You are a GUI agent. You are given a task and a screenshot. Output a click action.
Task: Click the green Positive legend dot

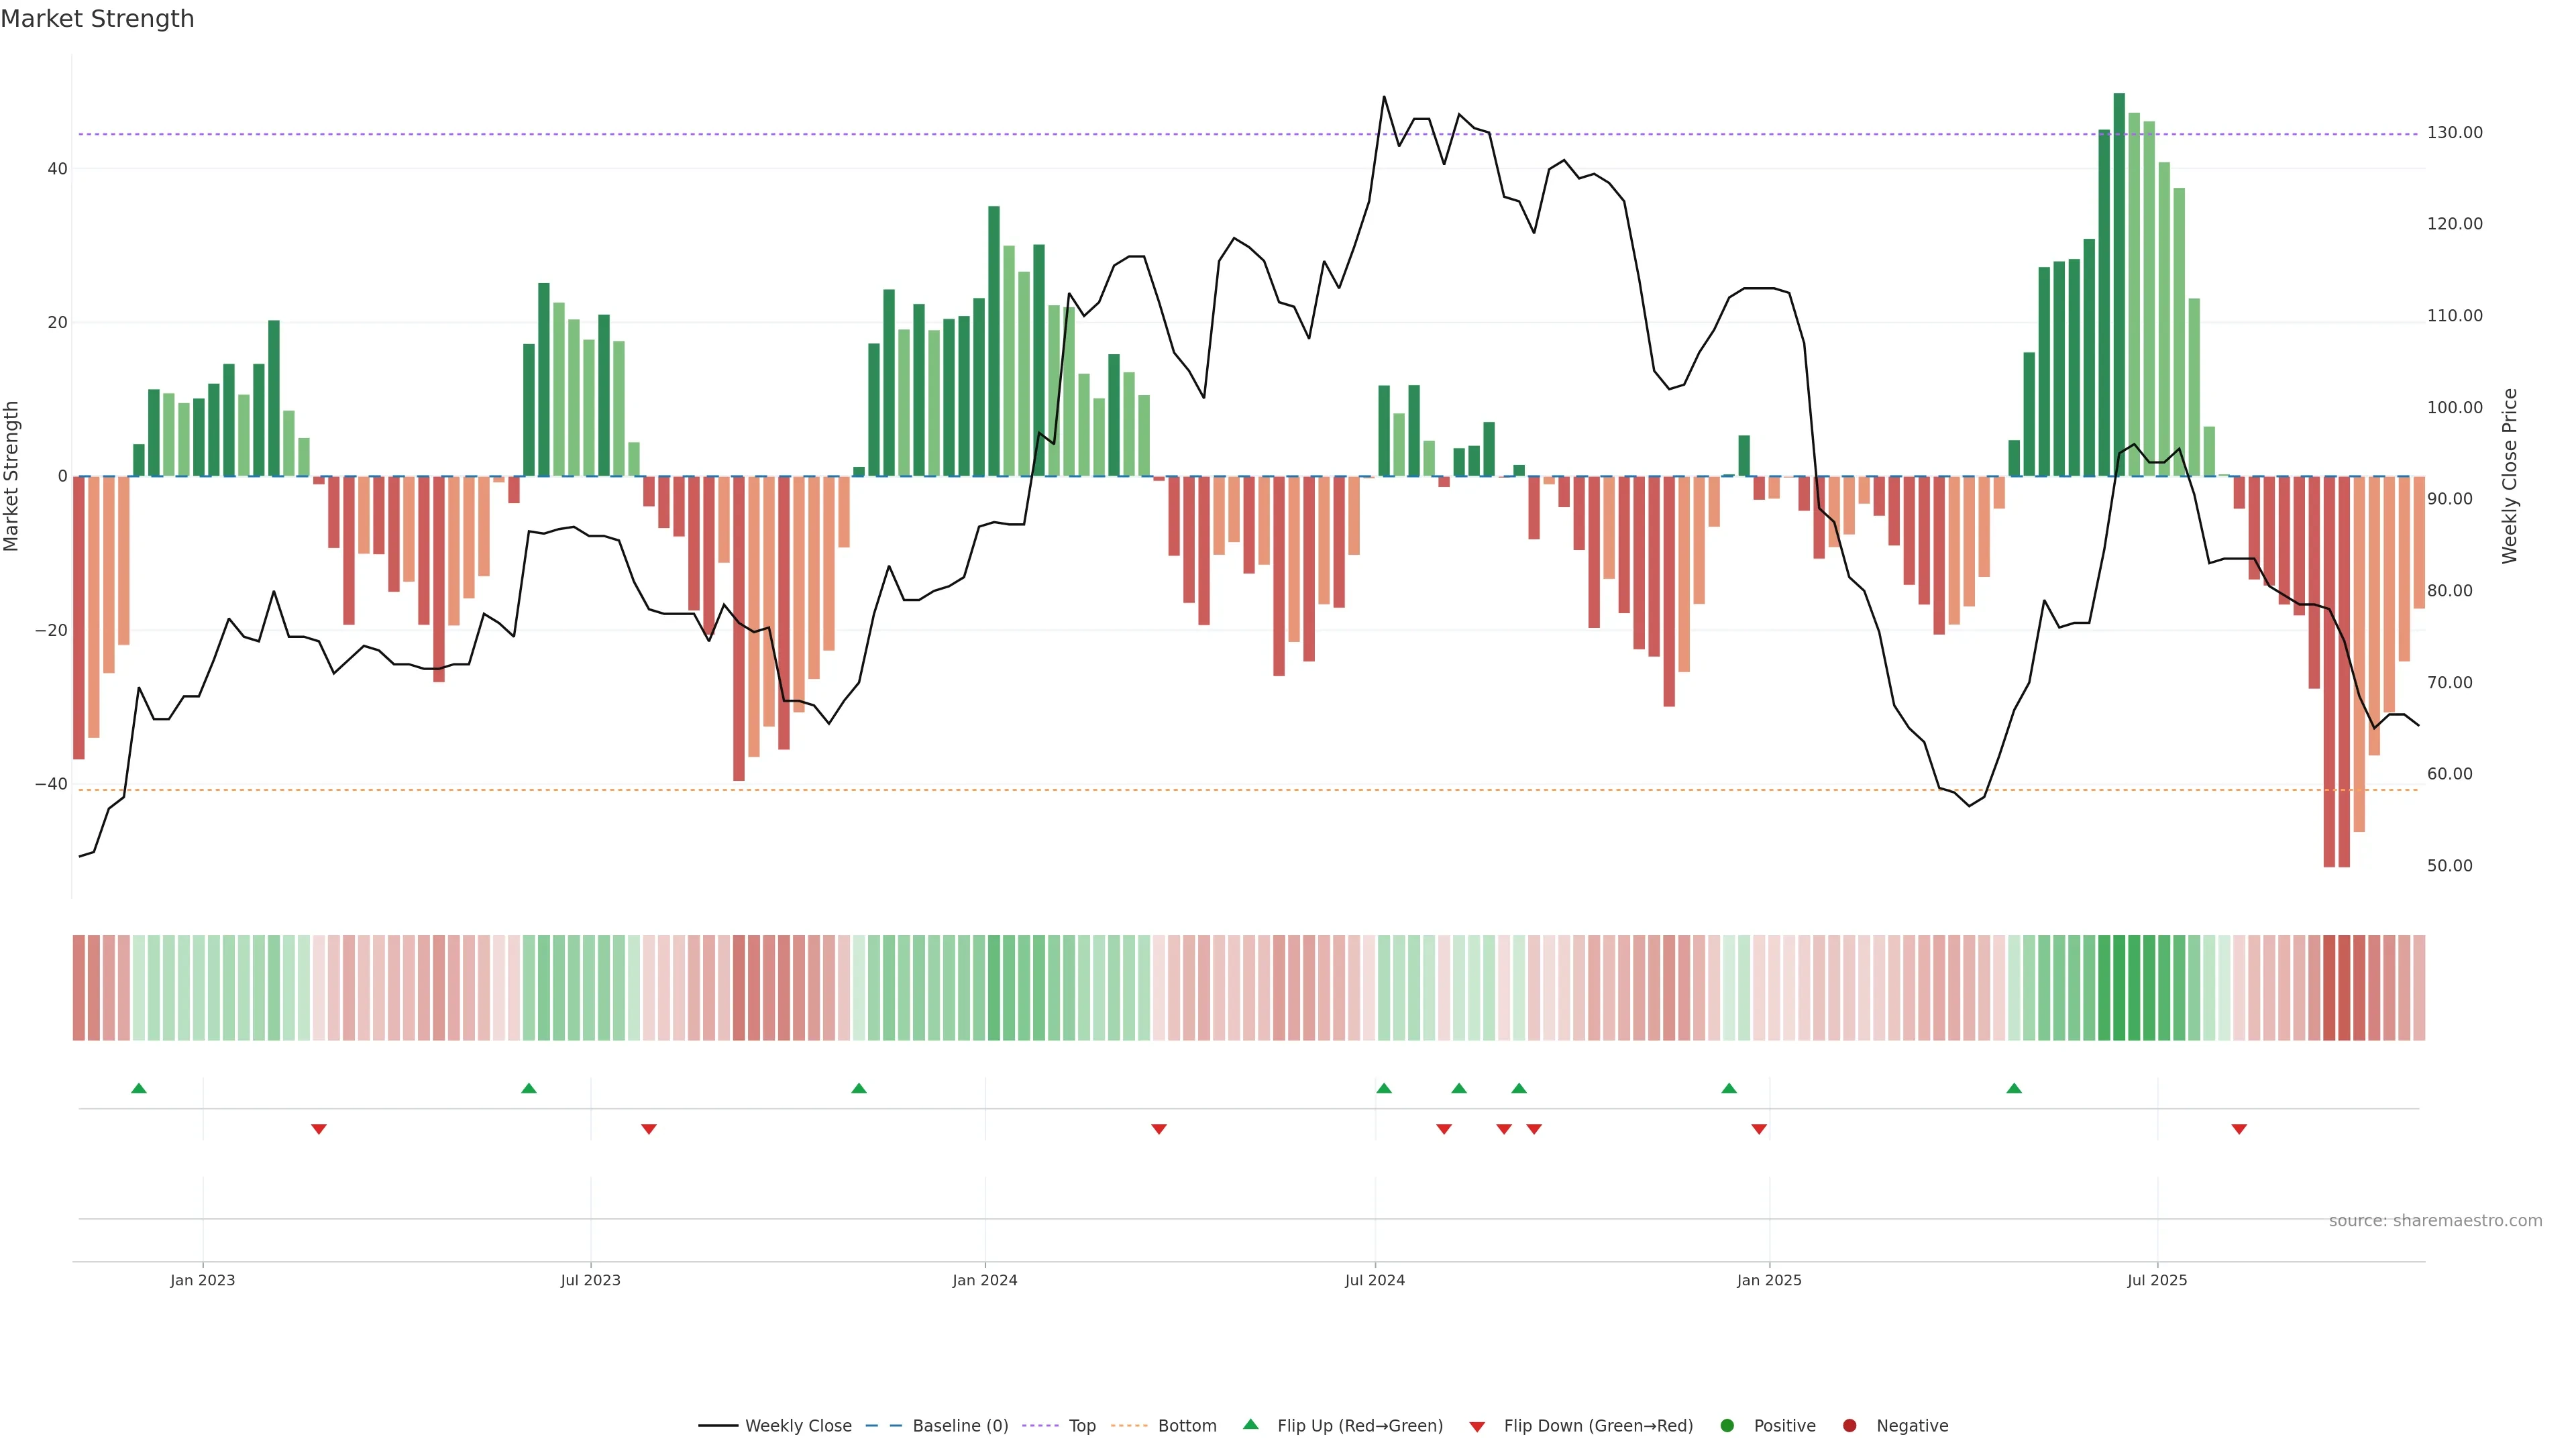[x=1727, y=1426]
